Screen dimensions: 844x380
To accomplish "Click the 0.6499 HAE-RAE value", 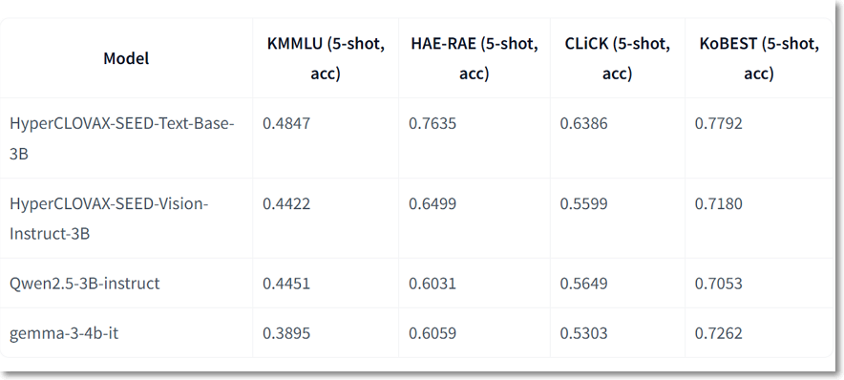I will (433, 203).
